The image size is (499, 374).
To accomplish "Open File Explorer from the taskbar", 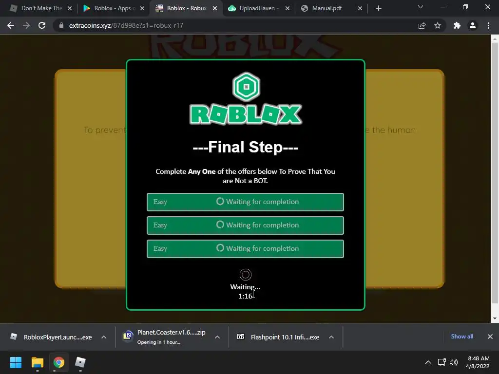I will 37,362.
